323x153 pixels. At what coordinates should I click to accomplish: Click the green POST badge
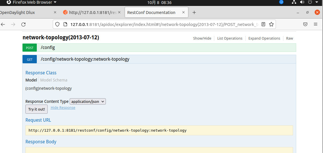point(30,48)
